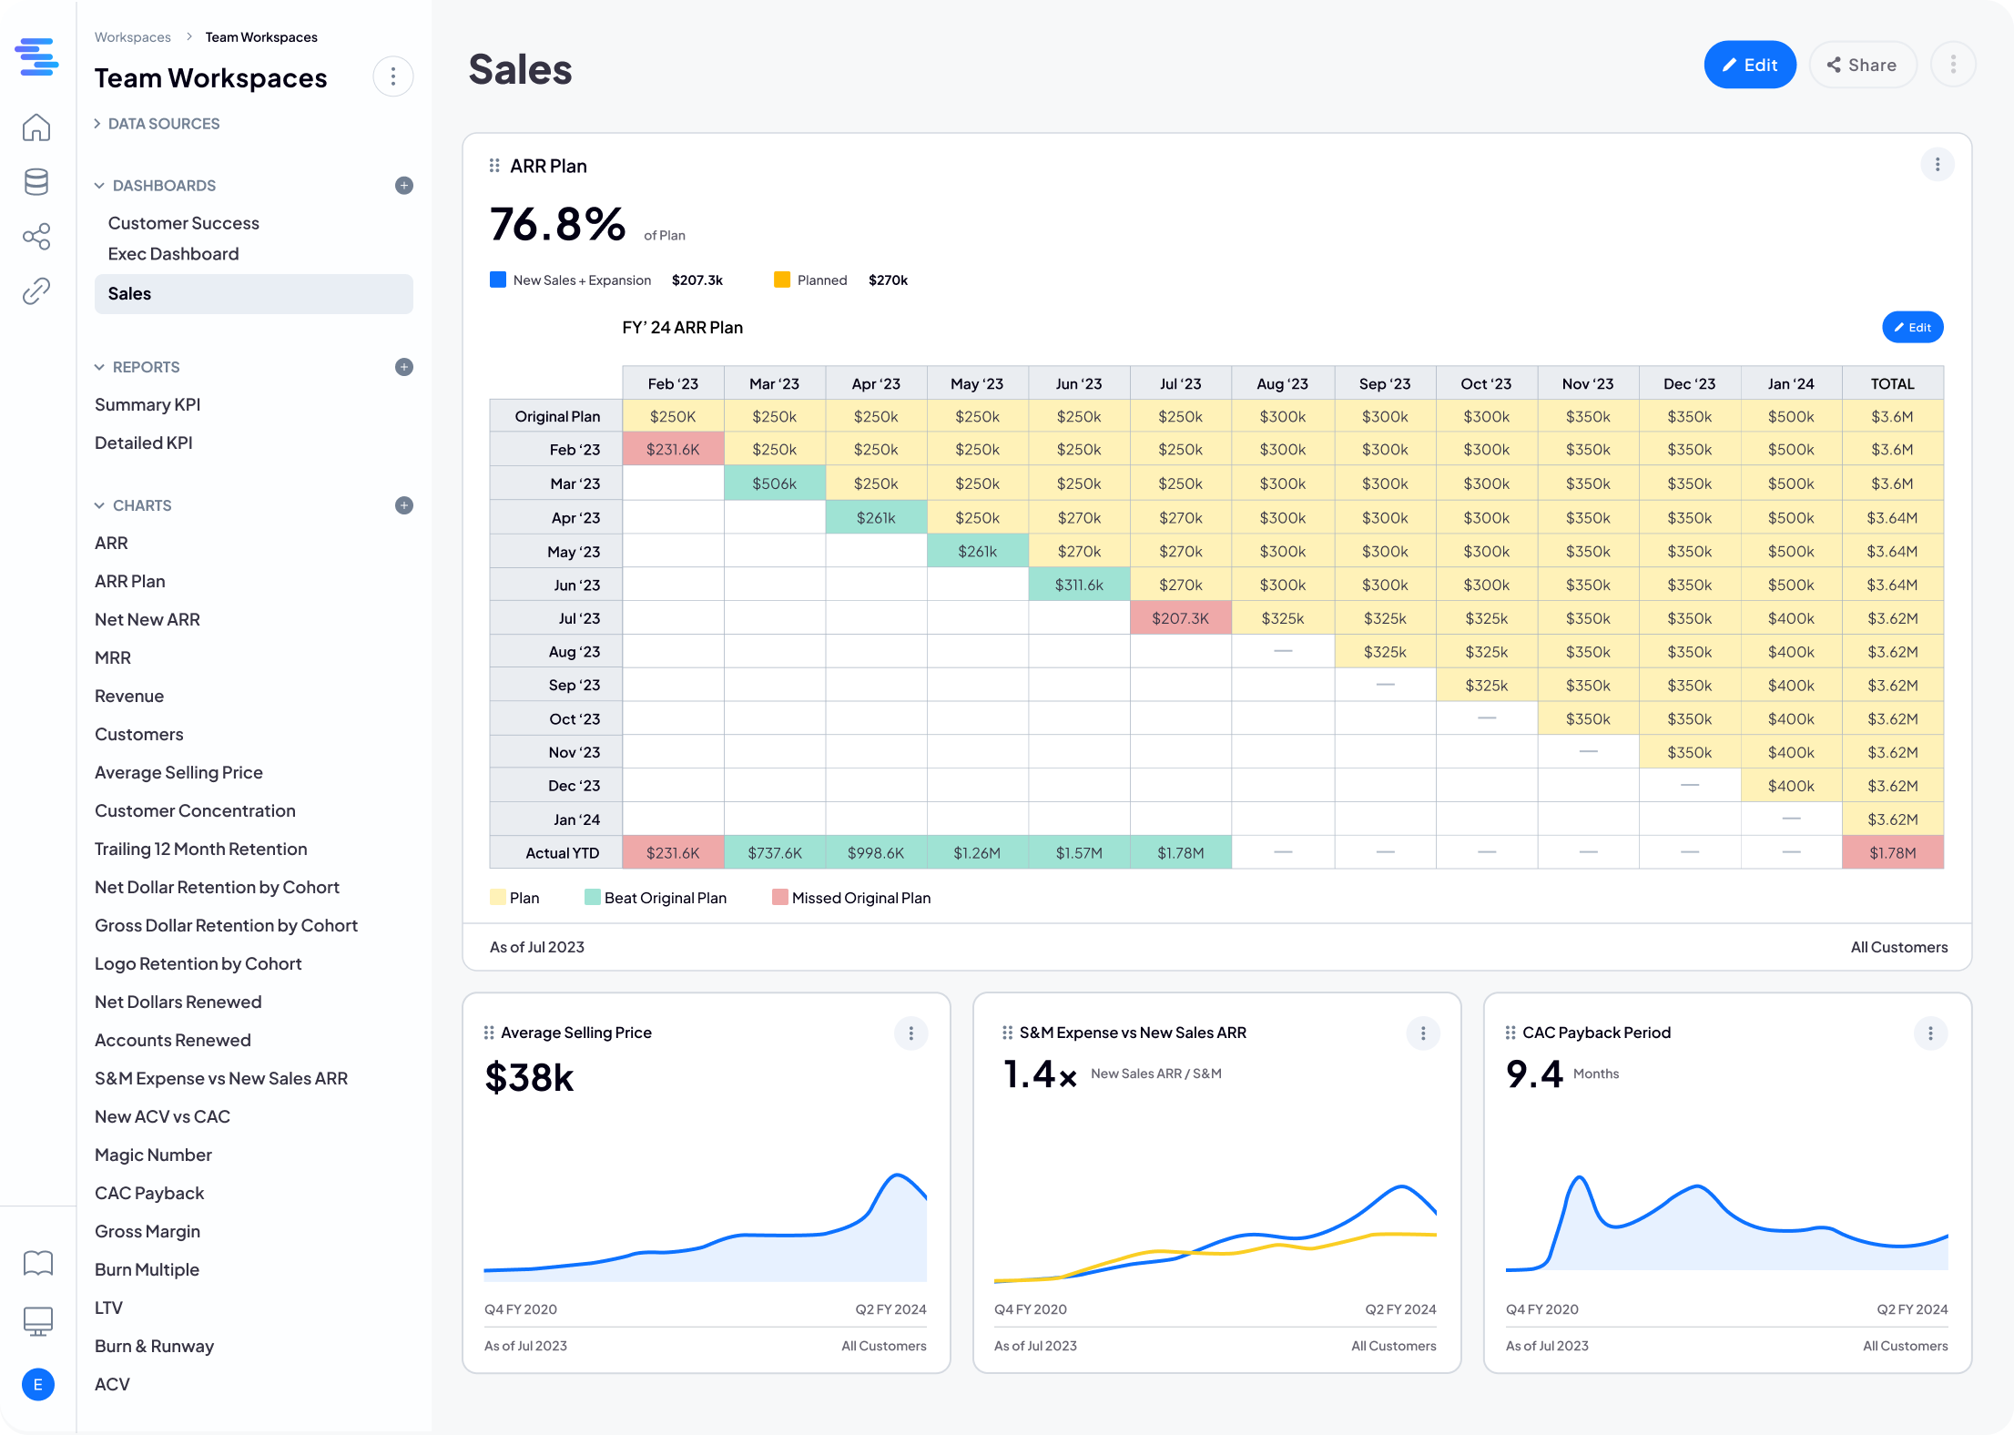Click the link chain icon in the sidebar

coord(36,291)
